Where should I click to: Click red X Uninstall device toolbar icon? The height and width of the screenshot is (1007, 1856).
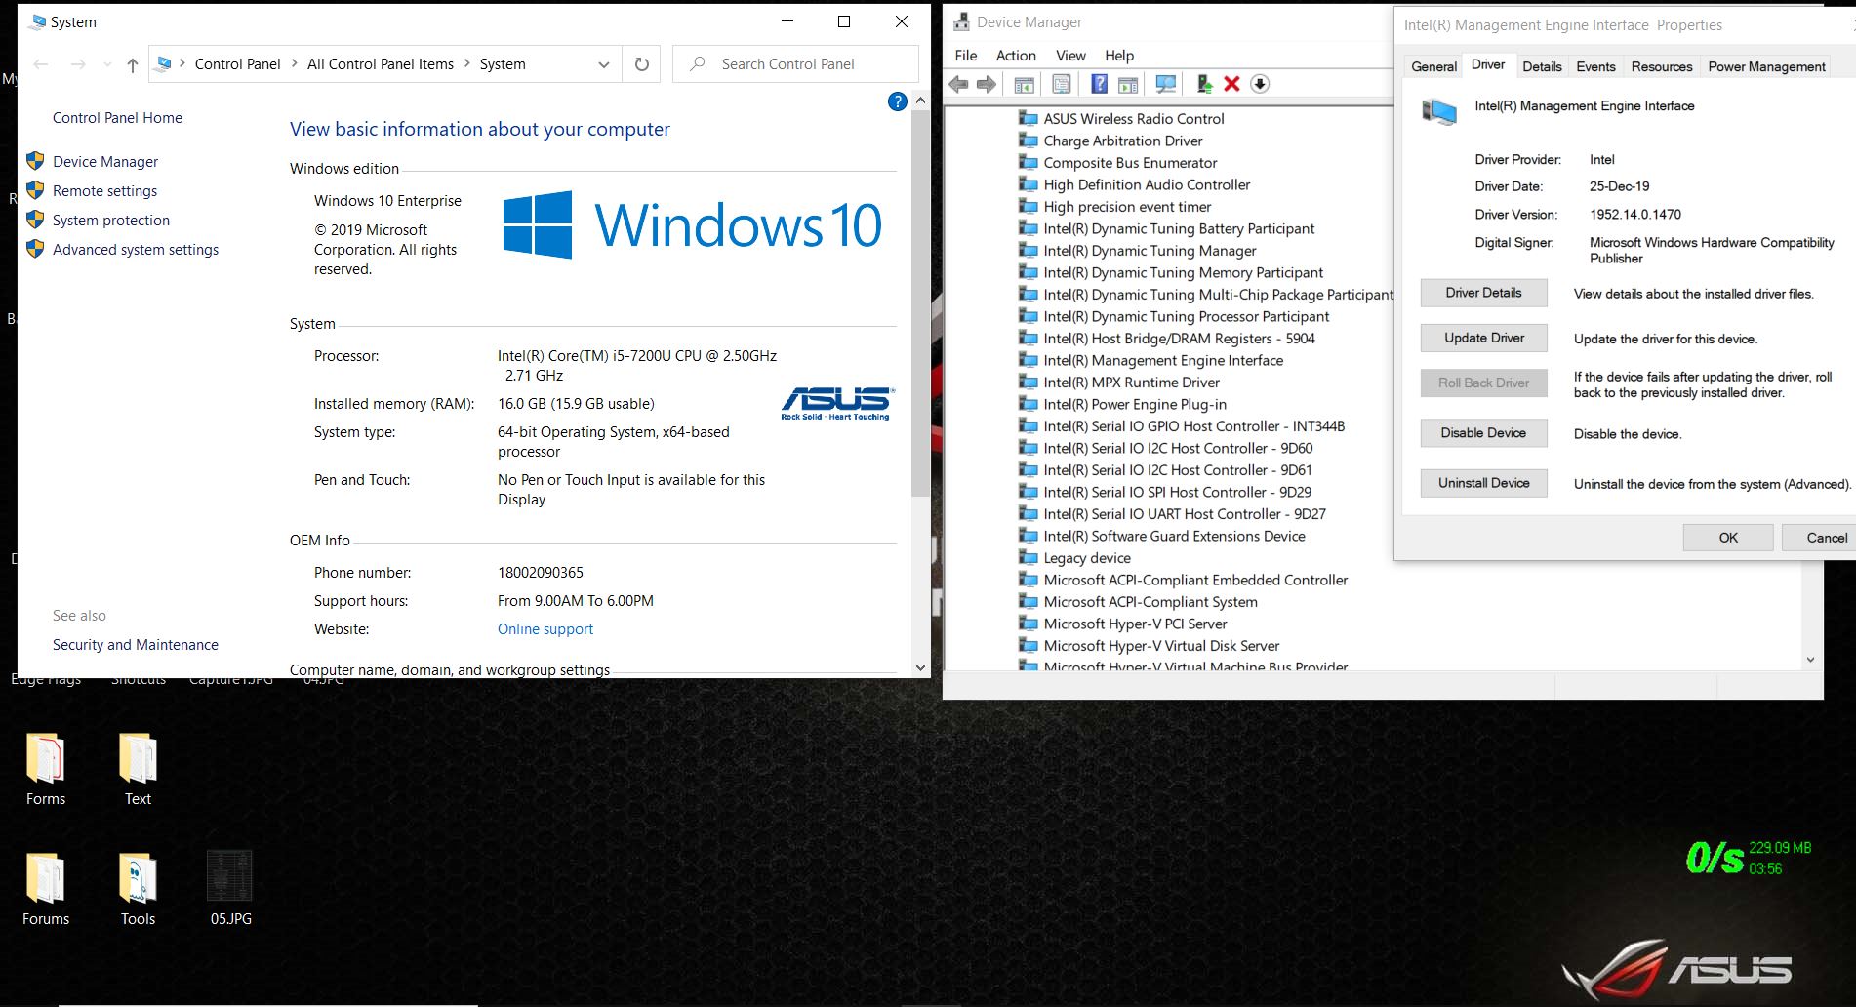pyautogui.click(x=1231, y=85)
